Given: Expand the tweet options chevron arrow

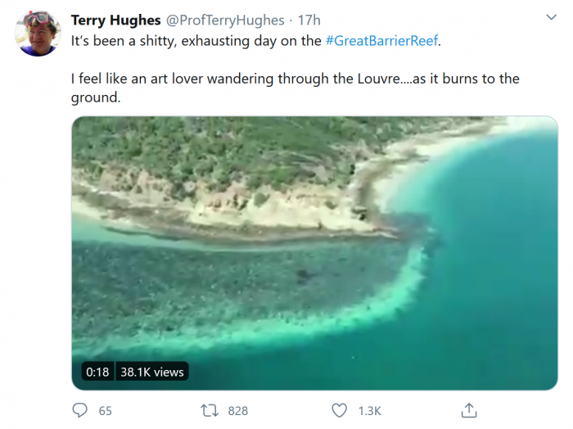Looking at the screenshot, I should (x=550, y=18).
